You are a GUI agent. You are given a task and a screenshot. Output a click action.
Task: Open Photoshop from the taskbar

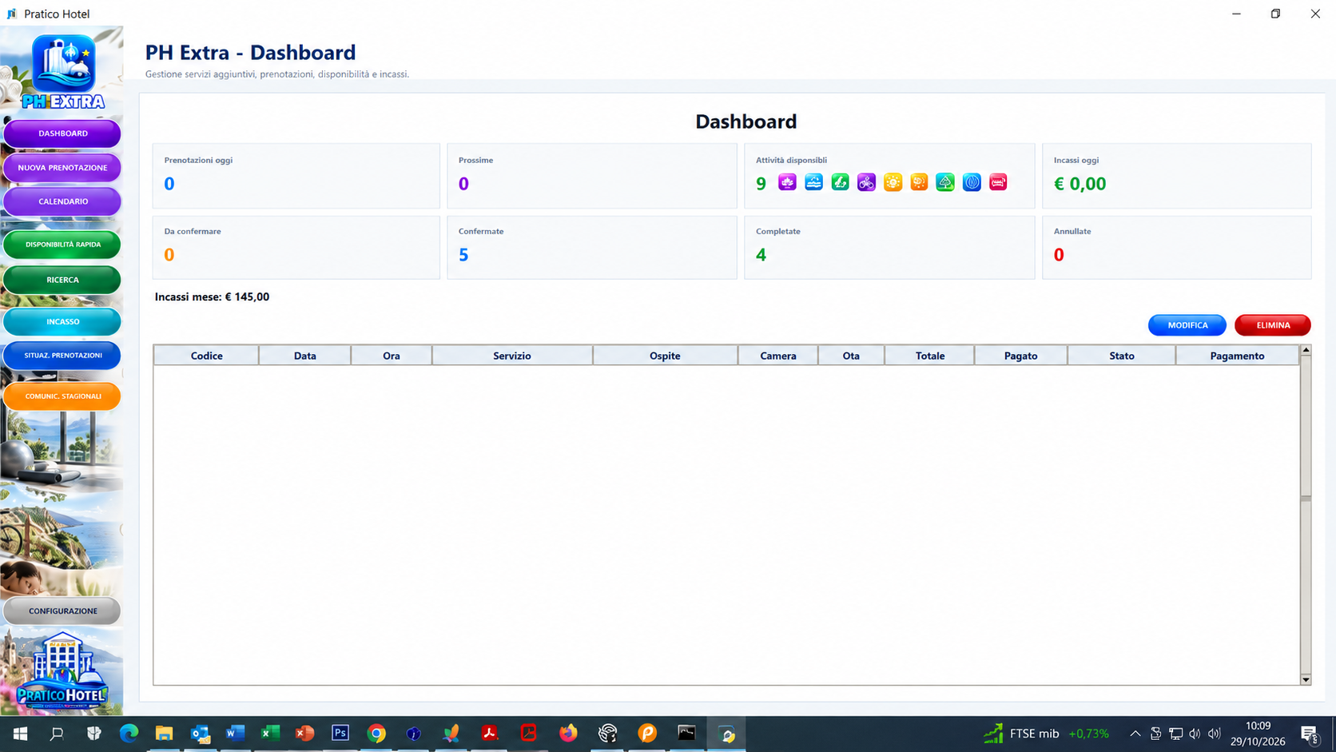pyautogui.click(x=340, y=733)
